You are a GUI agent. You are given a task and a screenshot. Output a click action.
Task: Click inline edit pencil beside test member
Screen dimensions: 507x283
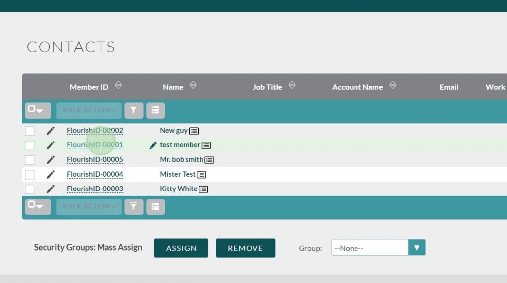[x=153, y=145]
